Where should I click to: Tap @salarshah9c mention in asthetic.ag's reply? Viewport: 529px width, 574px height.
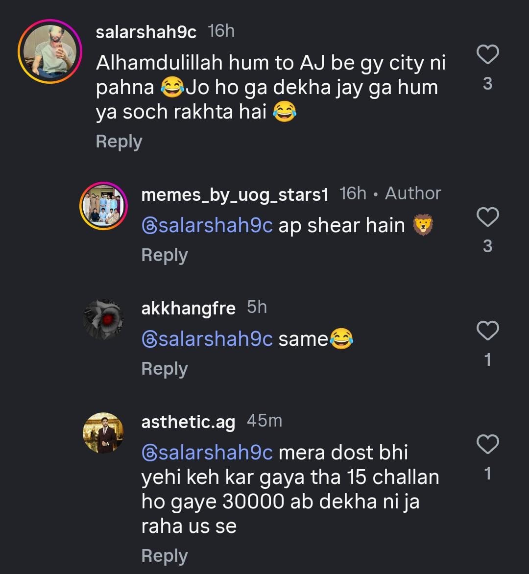[x=207, y=453]
